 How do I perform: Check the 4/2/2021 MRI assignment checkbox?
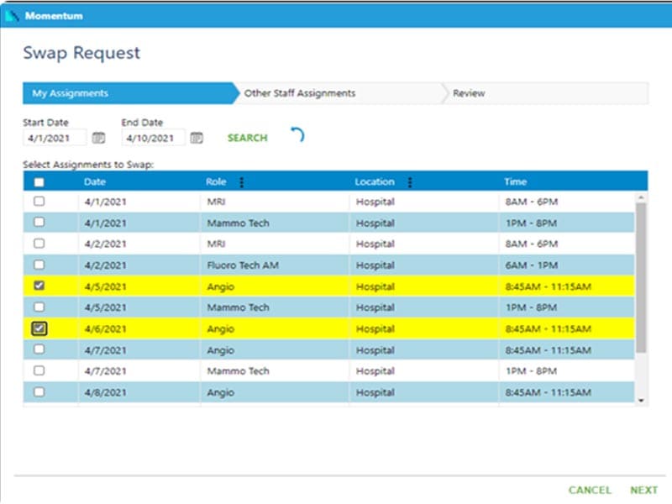pyautogui.click(x=39, y=244)
